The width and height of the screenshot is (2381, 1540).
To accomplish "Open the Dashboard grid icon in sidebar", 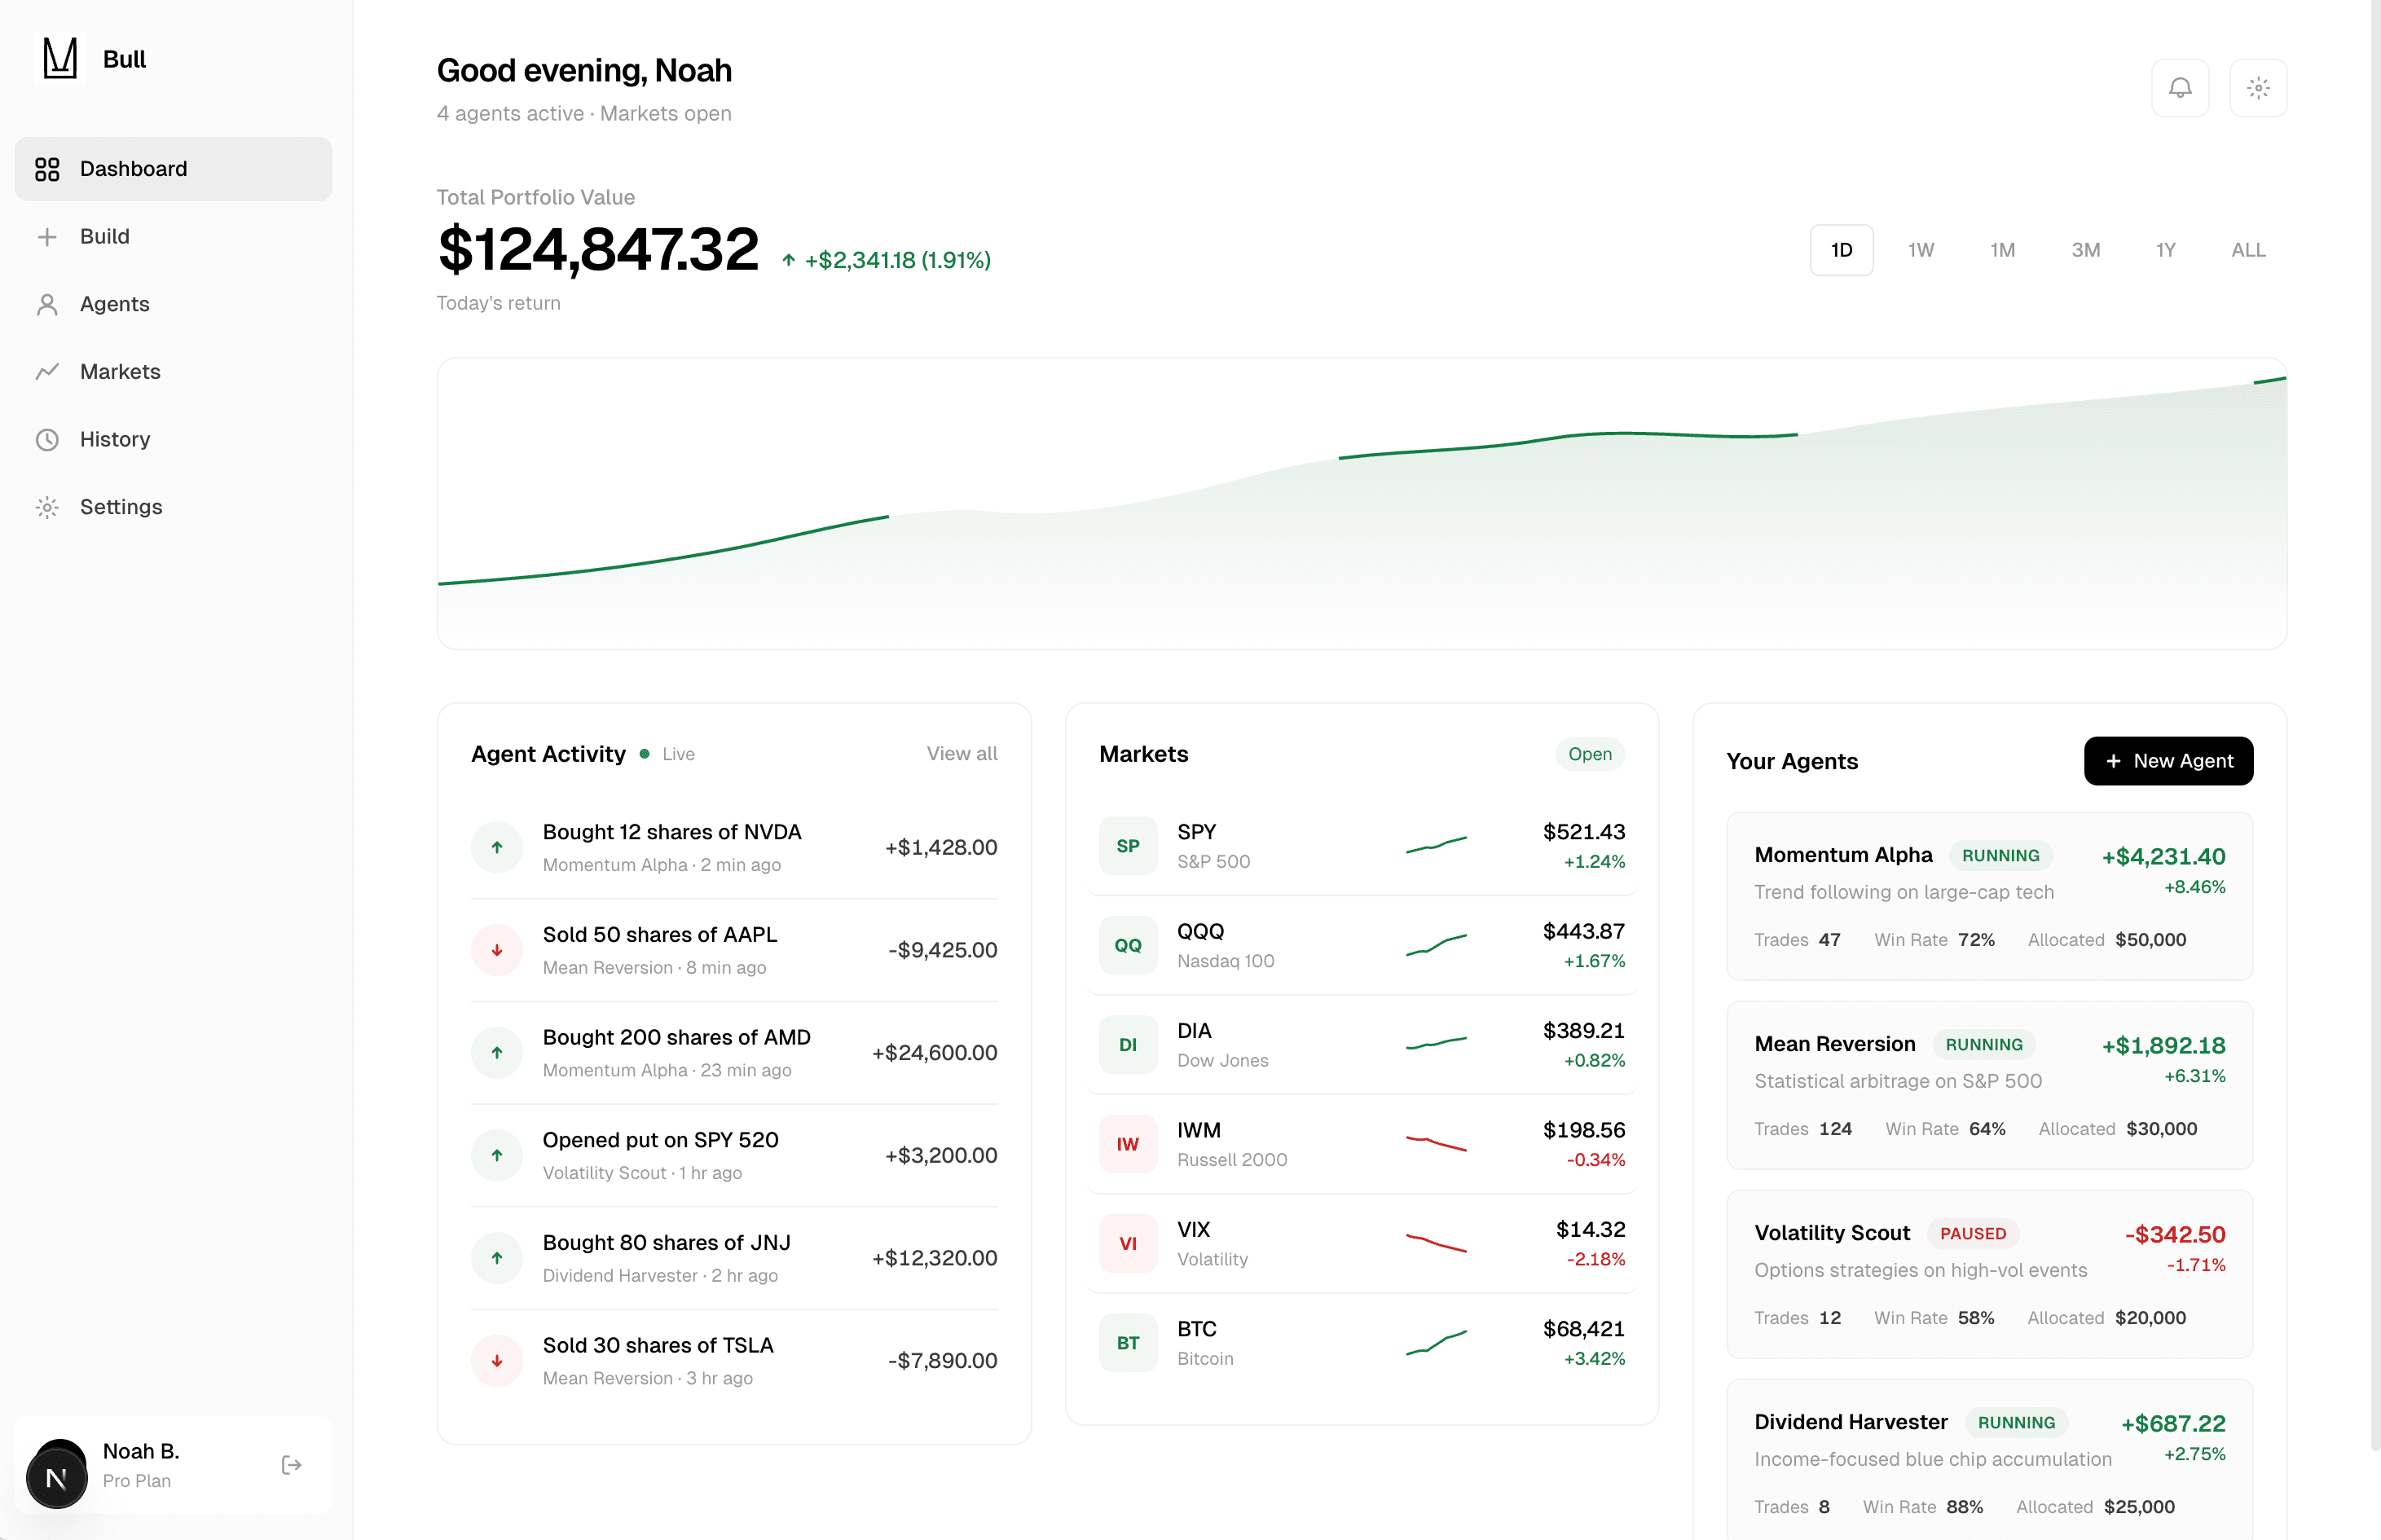I will pos(47,168).
